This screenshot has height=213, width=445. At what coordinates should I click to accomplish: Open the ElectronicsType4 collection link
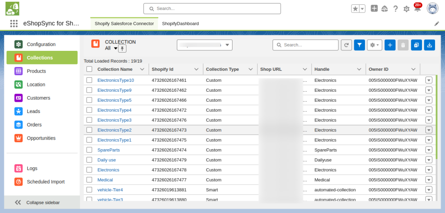click(114, 110)
